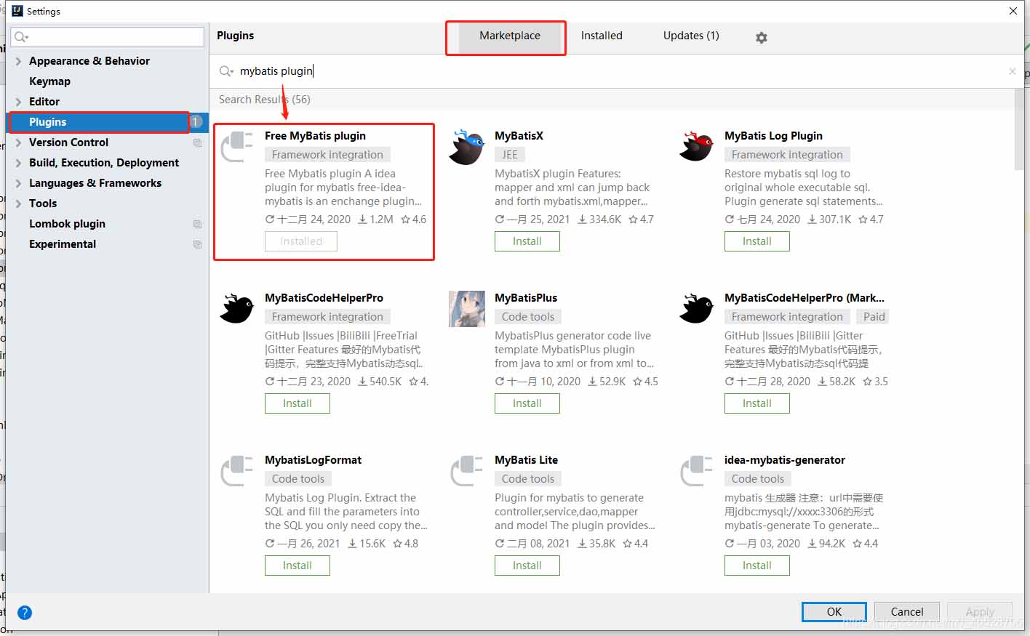Cancel the Settings dialog
The width and height of the screenshot is (1030, 636).
coord(907,612)
